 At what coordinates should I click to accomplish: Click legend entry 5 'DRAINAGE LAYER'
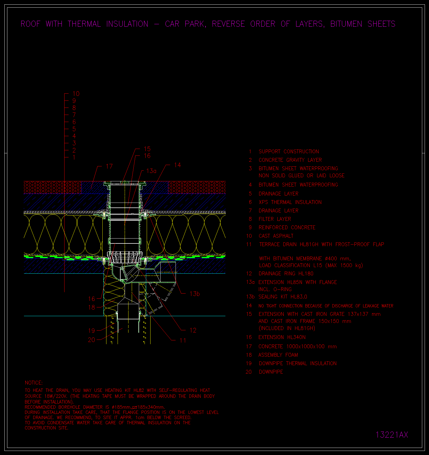pyautogui.click(x=278, y=194)
